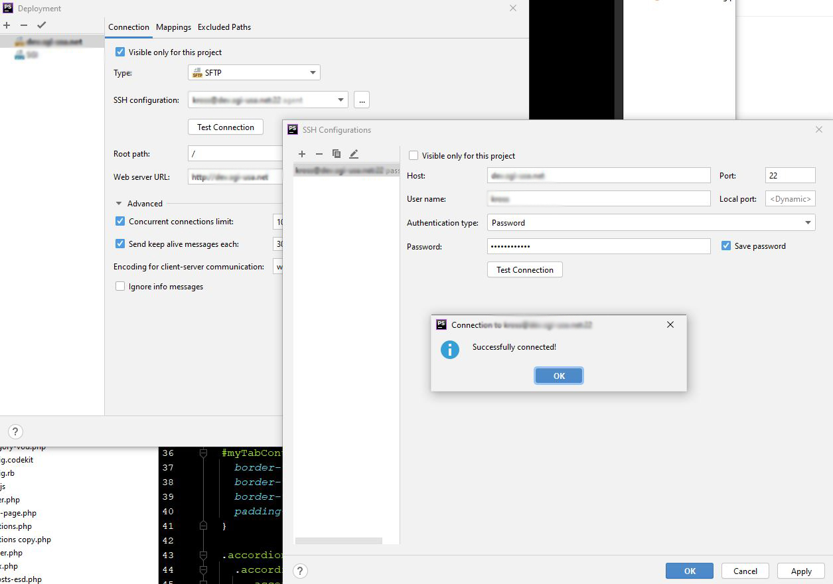Switch to the Mappings tab
Image resolution: width=833 pixels, height=584 pixels.
click(x=173, y=27)
